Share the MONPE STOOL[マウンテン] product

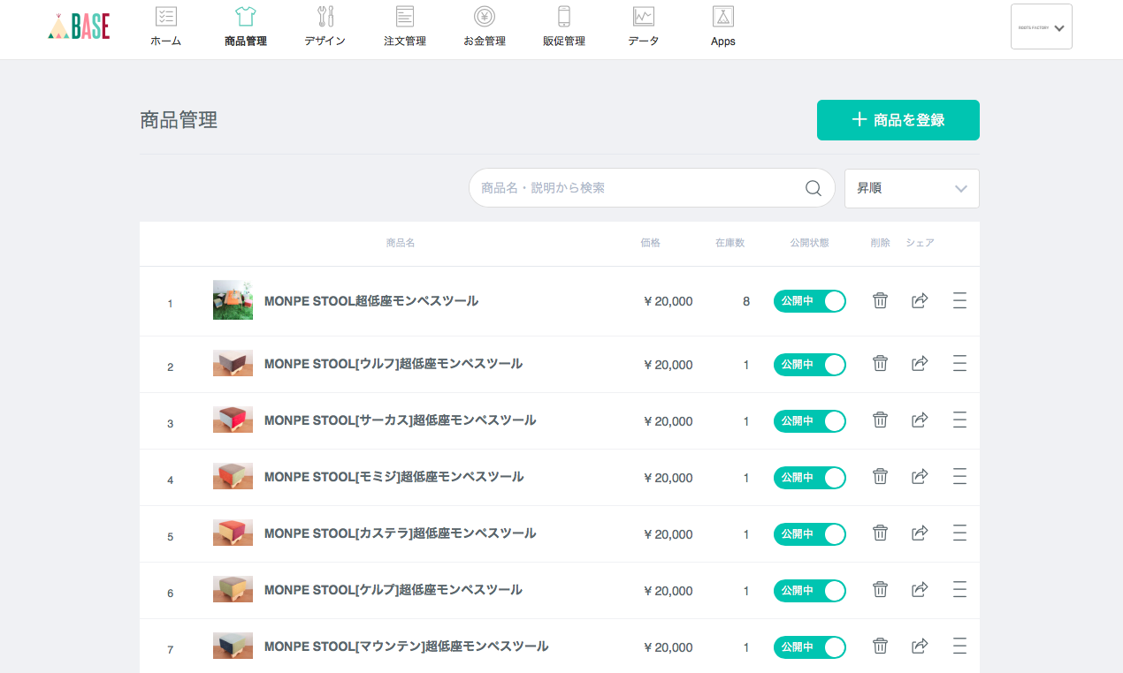920,647
